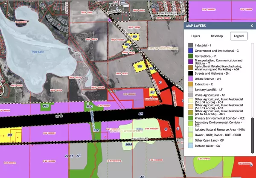The image size is (256, 178).
Task: Switch to the Layers tab
Action: pos(195,36)
